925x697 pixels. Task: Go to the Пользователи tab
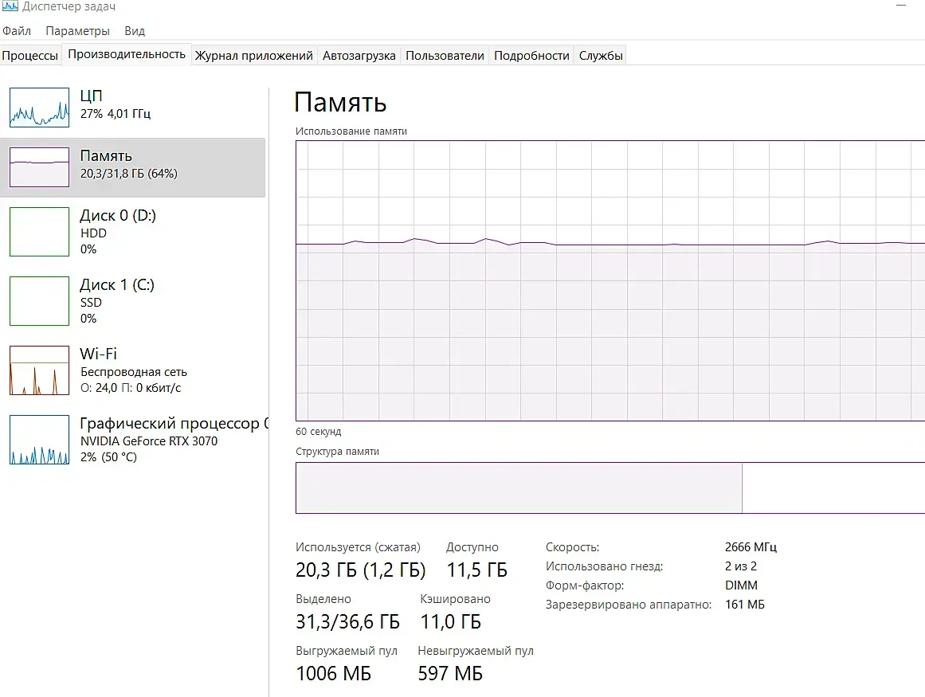(445, 55)
